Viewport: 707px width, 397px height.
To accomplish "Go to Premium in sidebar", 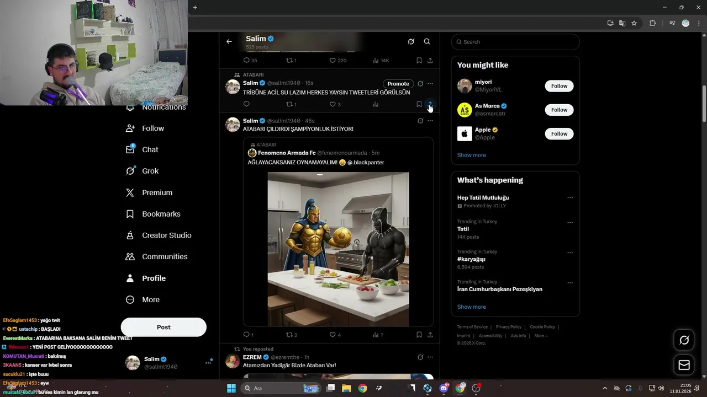I will [149, 192].
